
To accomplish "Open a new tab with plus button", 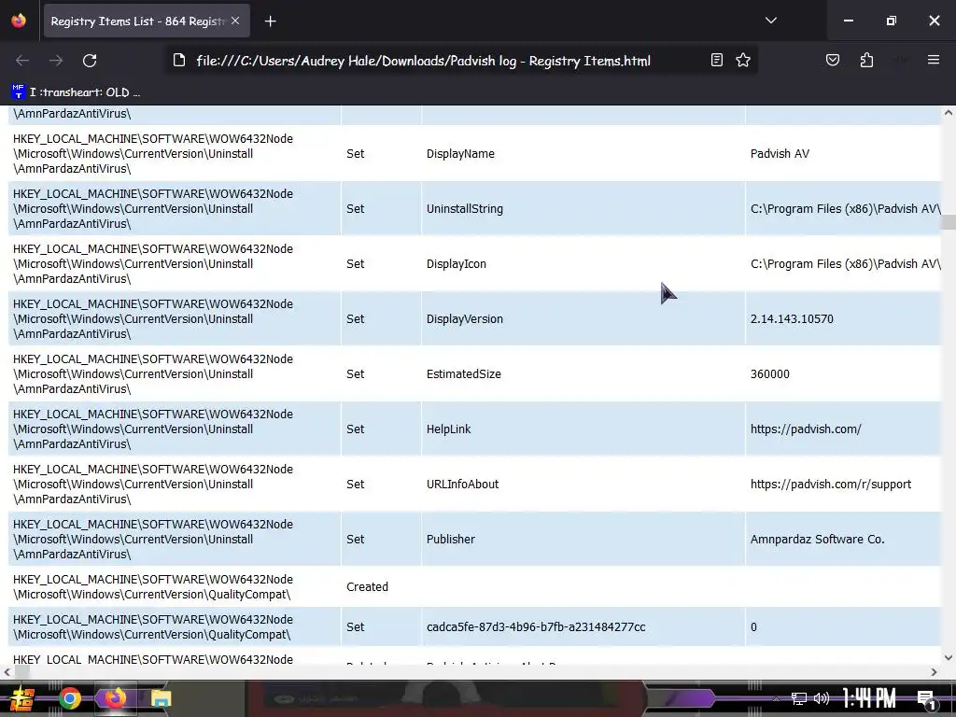I will click(x=270, y=21).
